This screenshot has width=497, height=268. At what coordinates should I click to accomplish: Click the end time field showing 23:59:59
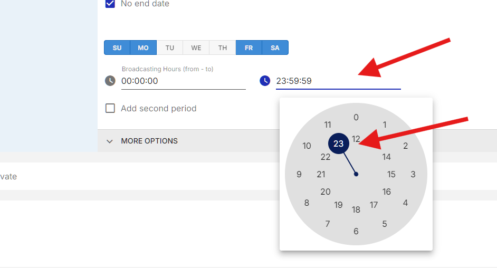tap(338, 81)
